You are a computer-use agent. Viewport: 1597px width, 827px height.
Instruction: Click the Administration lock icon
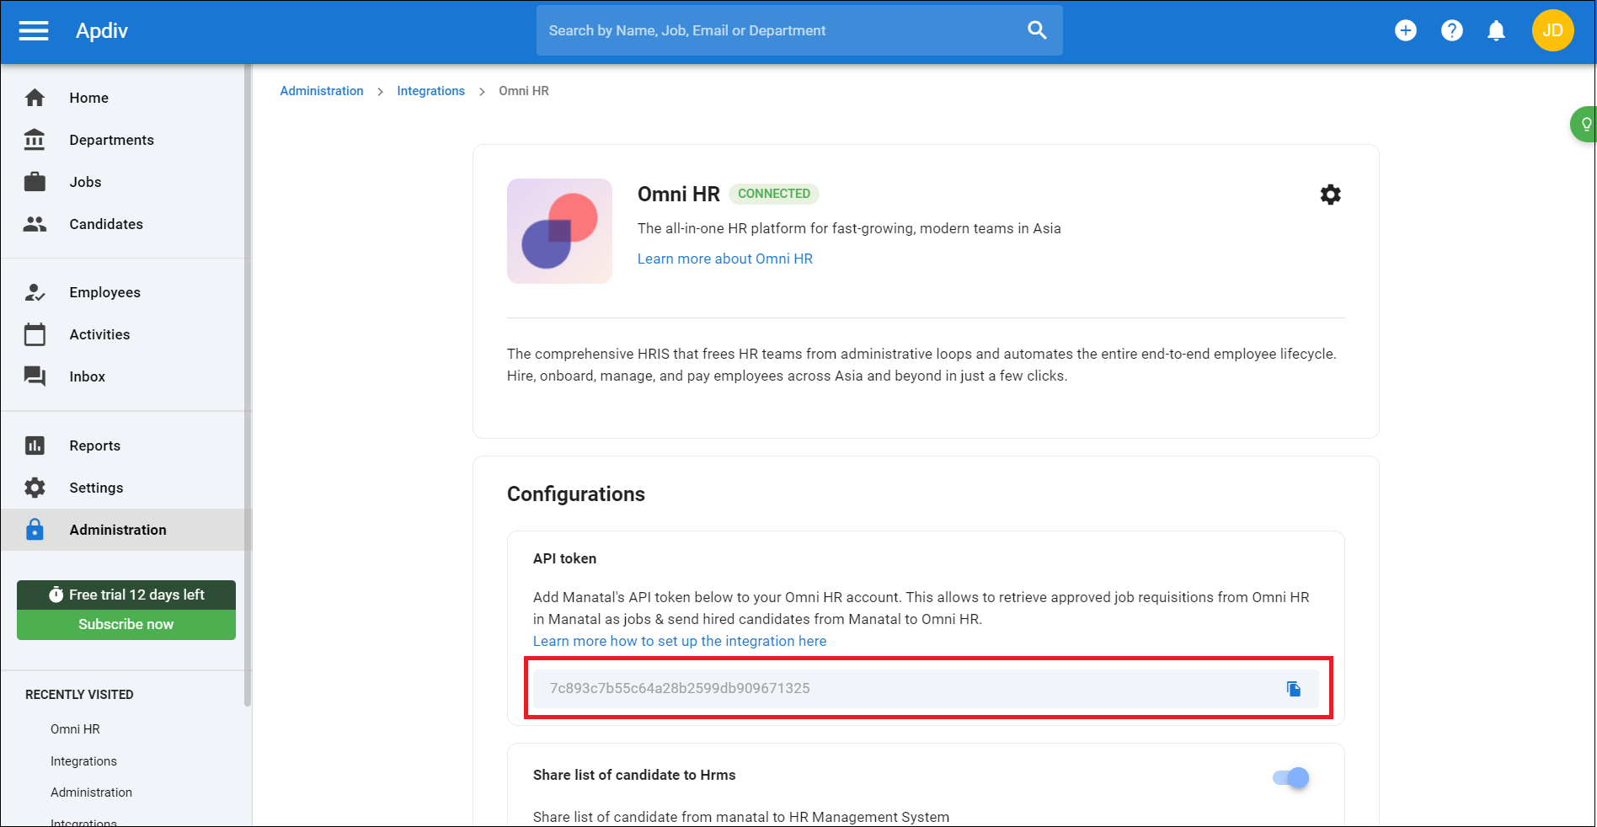35,530
